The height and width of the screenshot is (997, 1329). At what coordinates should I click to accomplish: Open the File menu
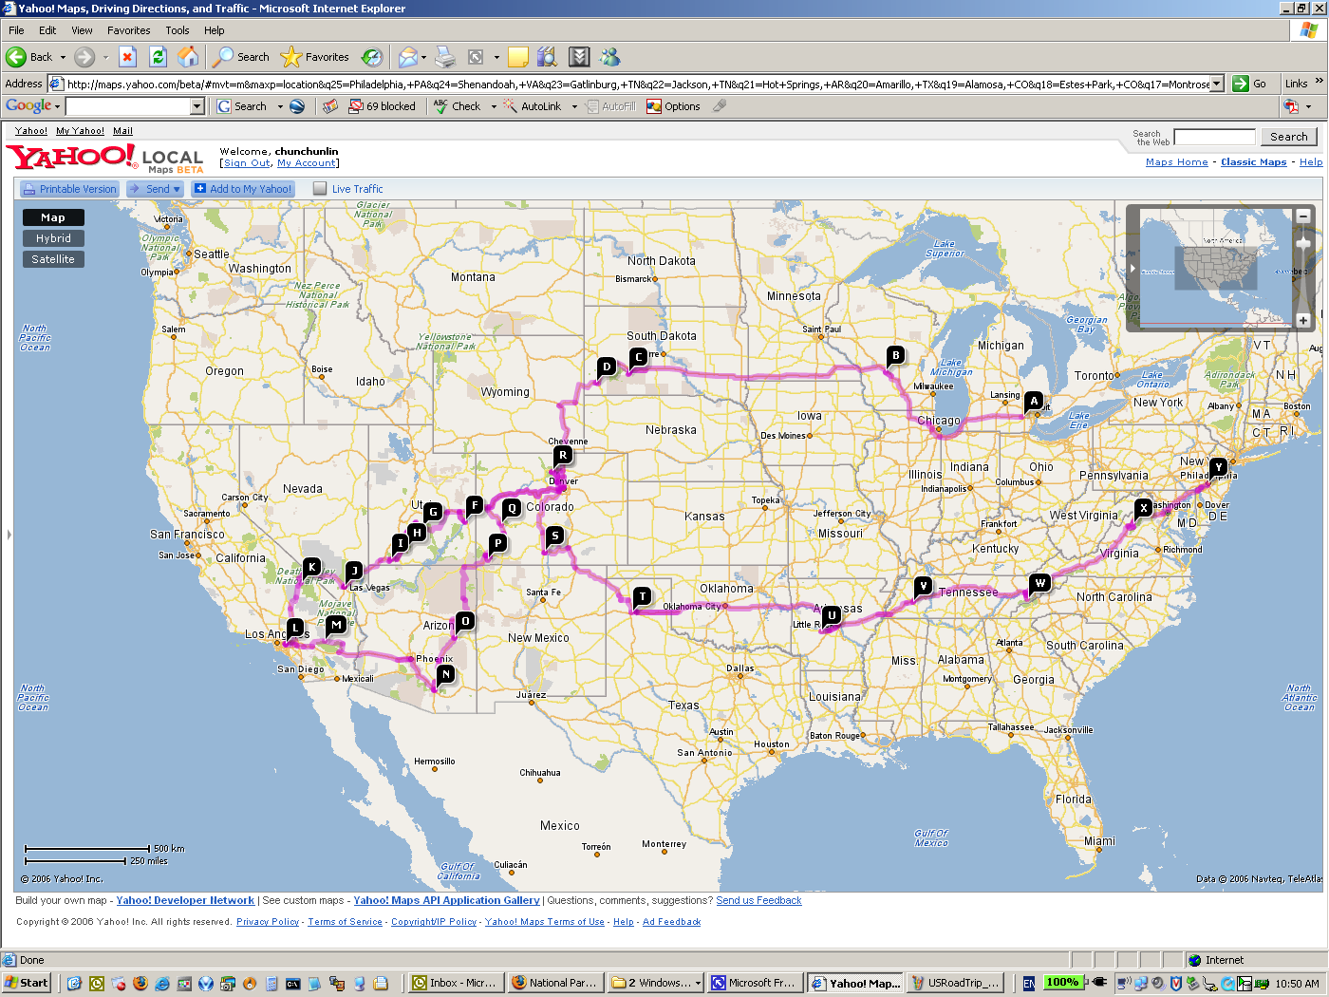[16, 30]
